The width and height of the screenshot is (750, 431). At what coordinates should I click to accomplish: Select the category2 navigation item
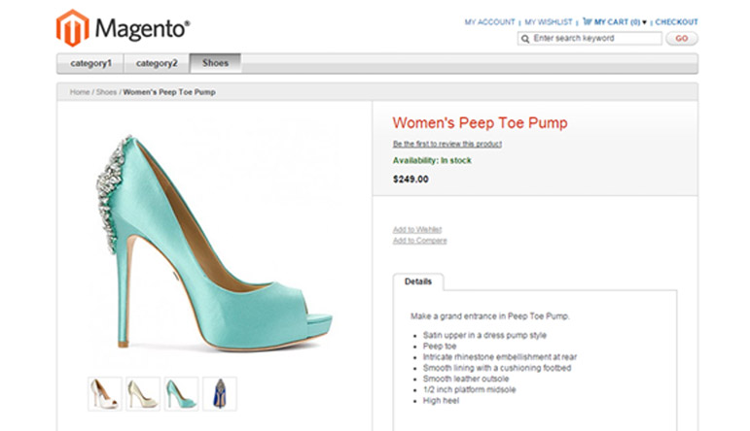(x=157, y=64)
